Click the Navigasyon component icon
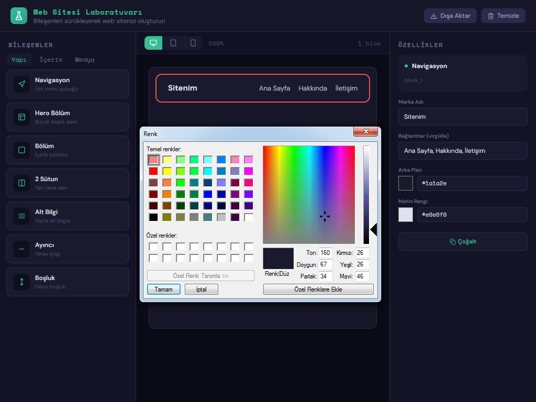 click(21, 84)
